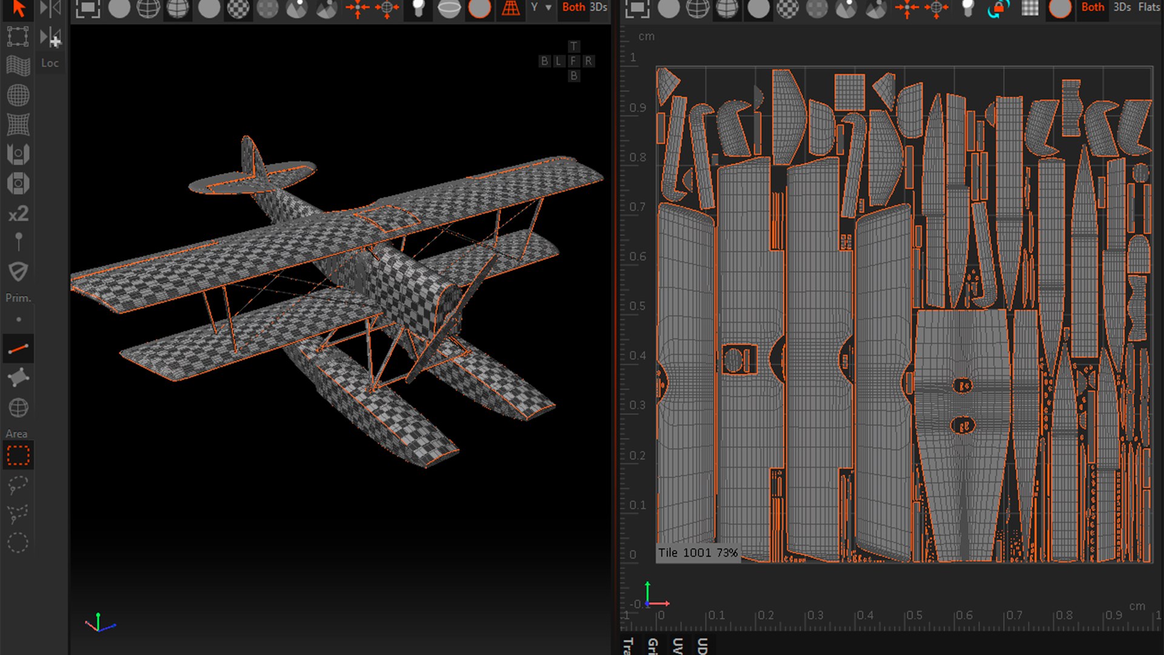Choose polygon primitive selection mode
The width and height of the screenshot is (1164, 655).
point(18,378)
